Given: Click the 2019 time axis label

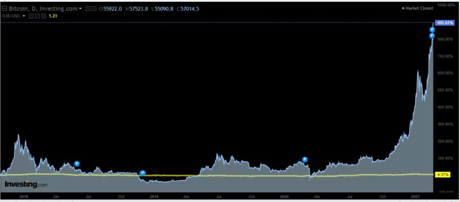Looking at the screenshot, I should pos(155,197).
